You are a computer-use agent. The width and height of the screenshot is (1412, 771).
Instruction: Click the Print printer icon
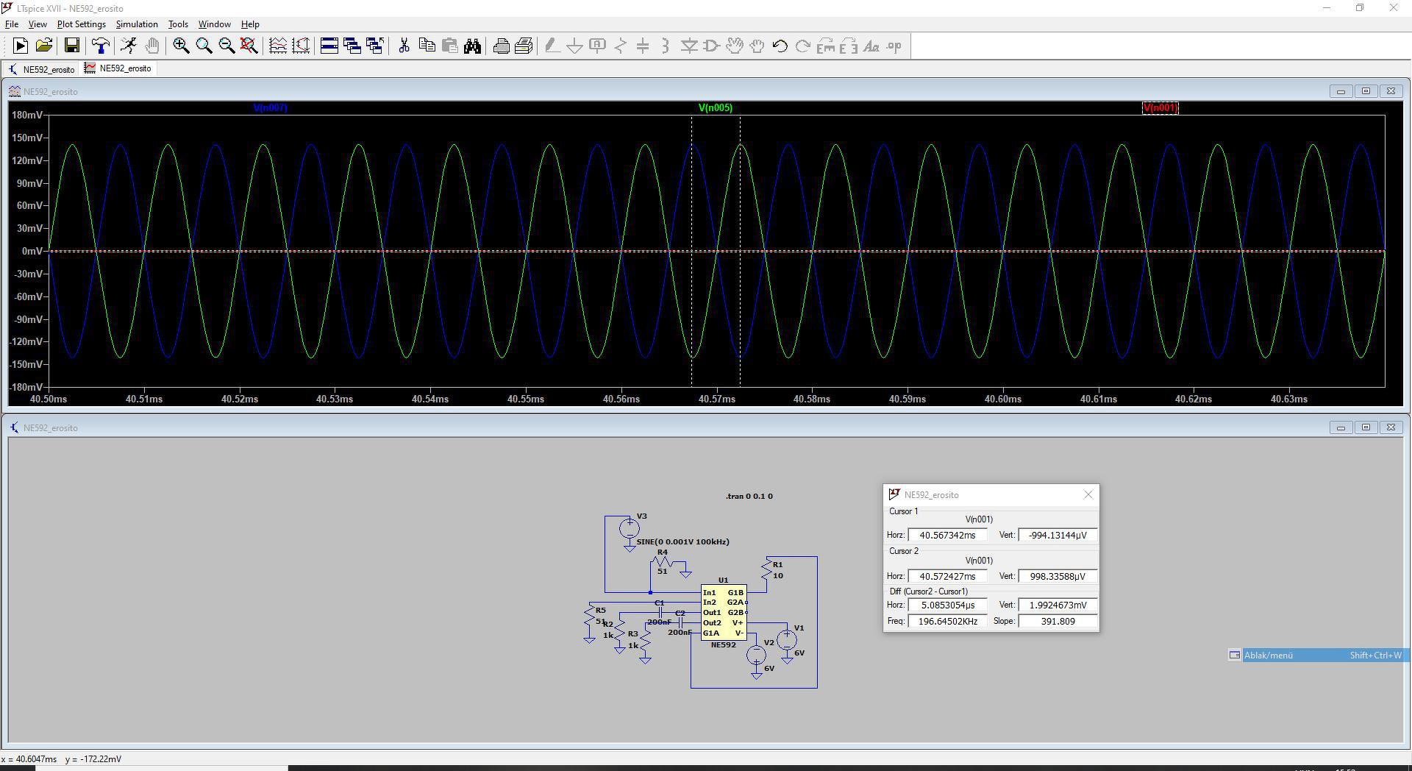click(501, 46)
